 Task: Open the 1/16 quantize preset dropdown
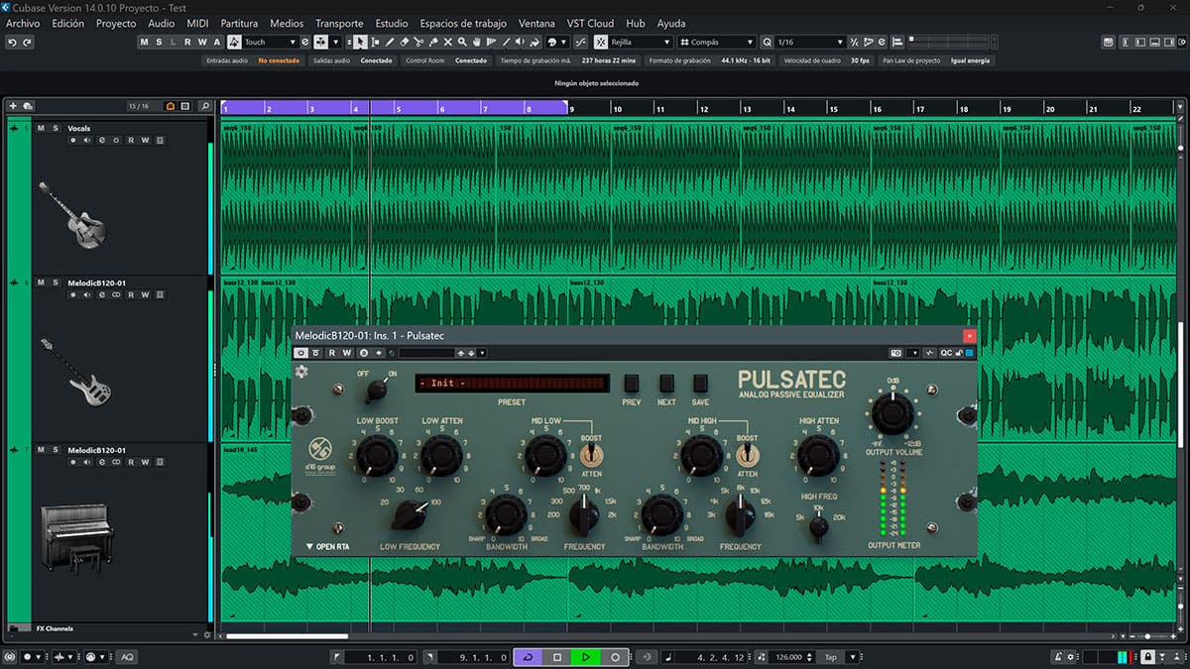coord(810,43)
